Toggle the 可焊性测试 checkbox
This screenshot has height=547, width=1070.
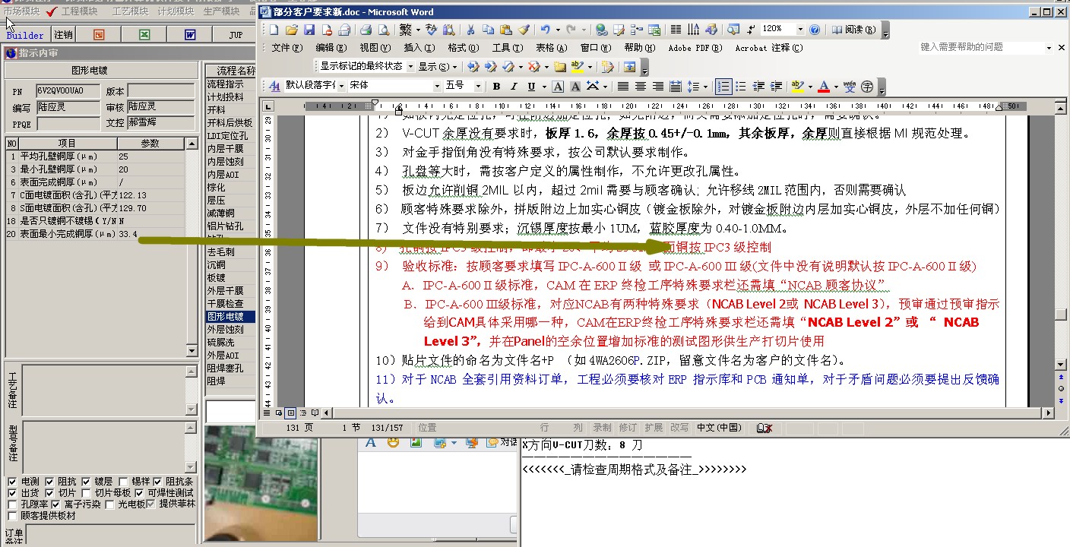coord(139,493)
